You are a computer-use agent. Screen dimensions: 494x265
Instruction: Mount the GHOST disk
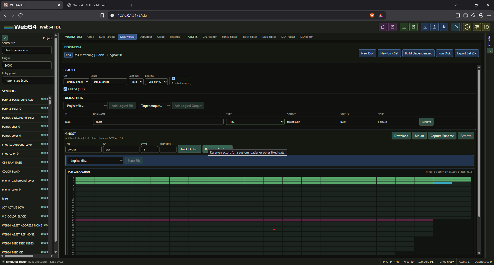tap(419, 136)
